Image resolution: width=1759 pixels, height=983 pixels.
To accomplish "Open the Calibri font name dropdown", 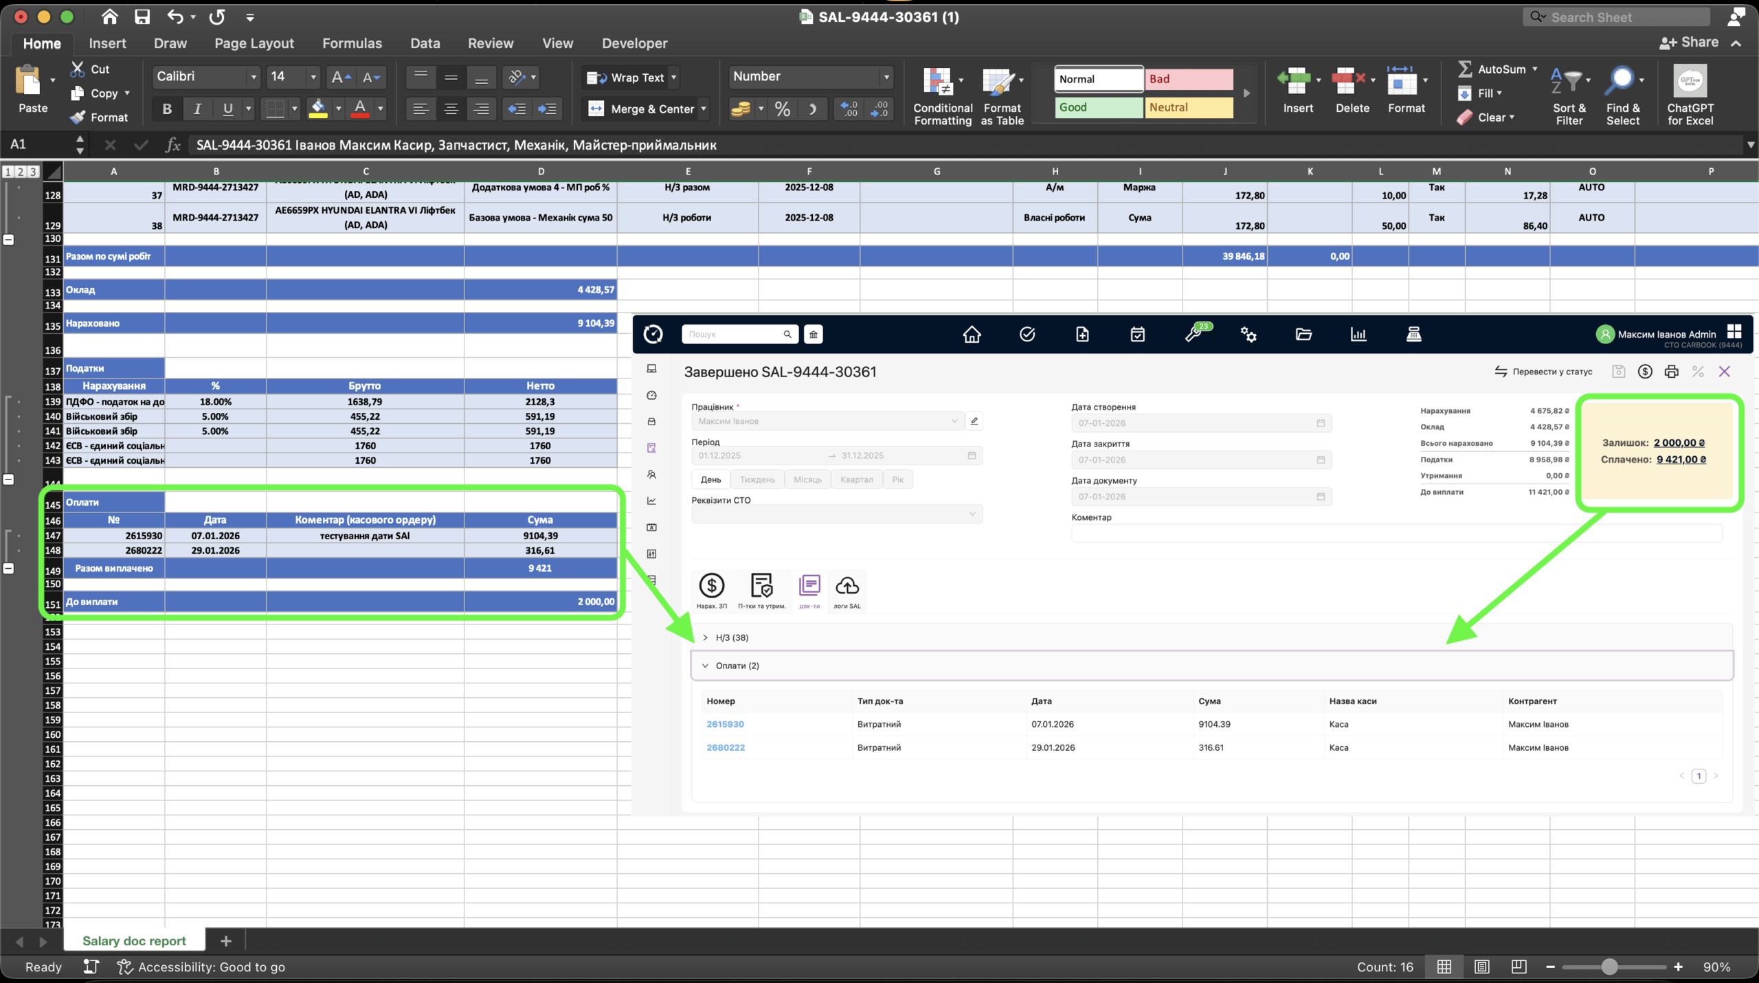I will pyautogui.click(x=254, y=77).
